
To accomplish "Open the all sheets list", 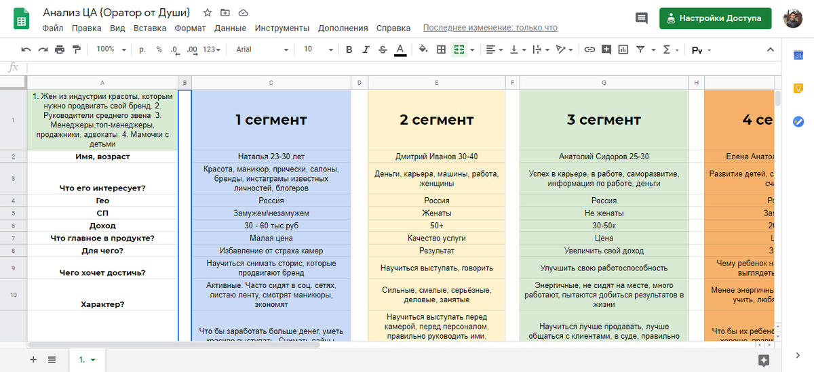I will click(x=52, y=360).
